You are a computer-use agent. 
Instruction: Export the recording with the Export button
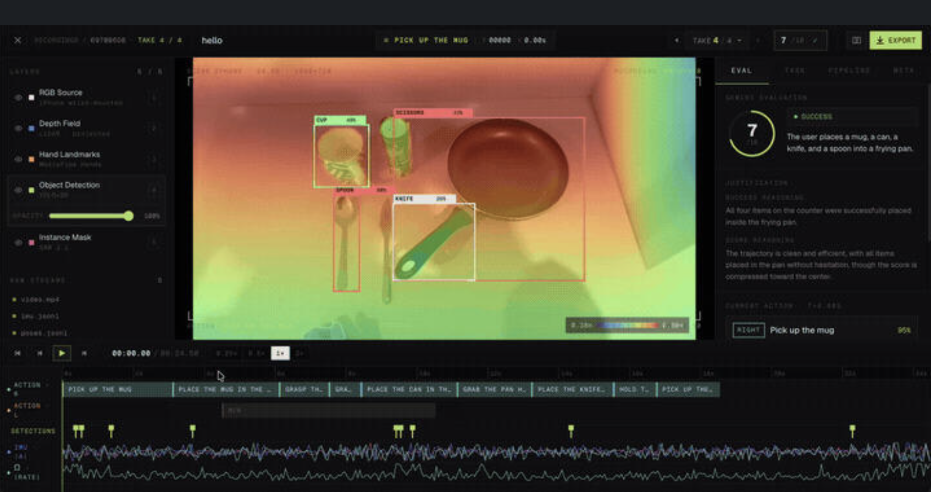click(896, 40)
